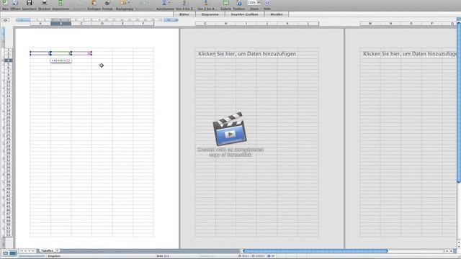Switch to the SmartArt-Grafiken gallery tab
The height and width of the screenshot is (259, 461).
click(244, 14)
